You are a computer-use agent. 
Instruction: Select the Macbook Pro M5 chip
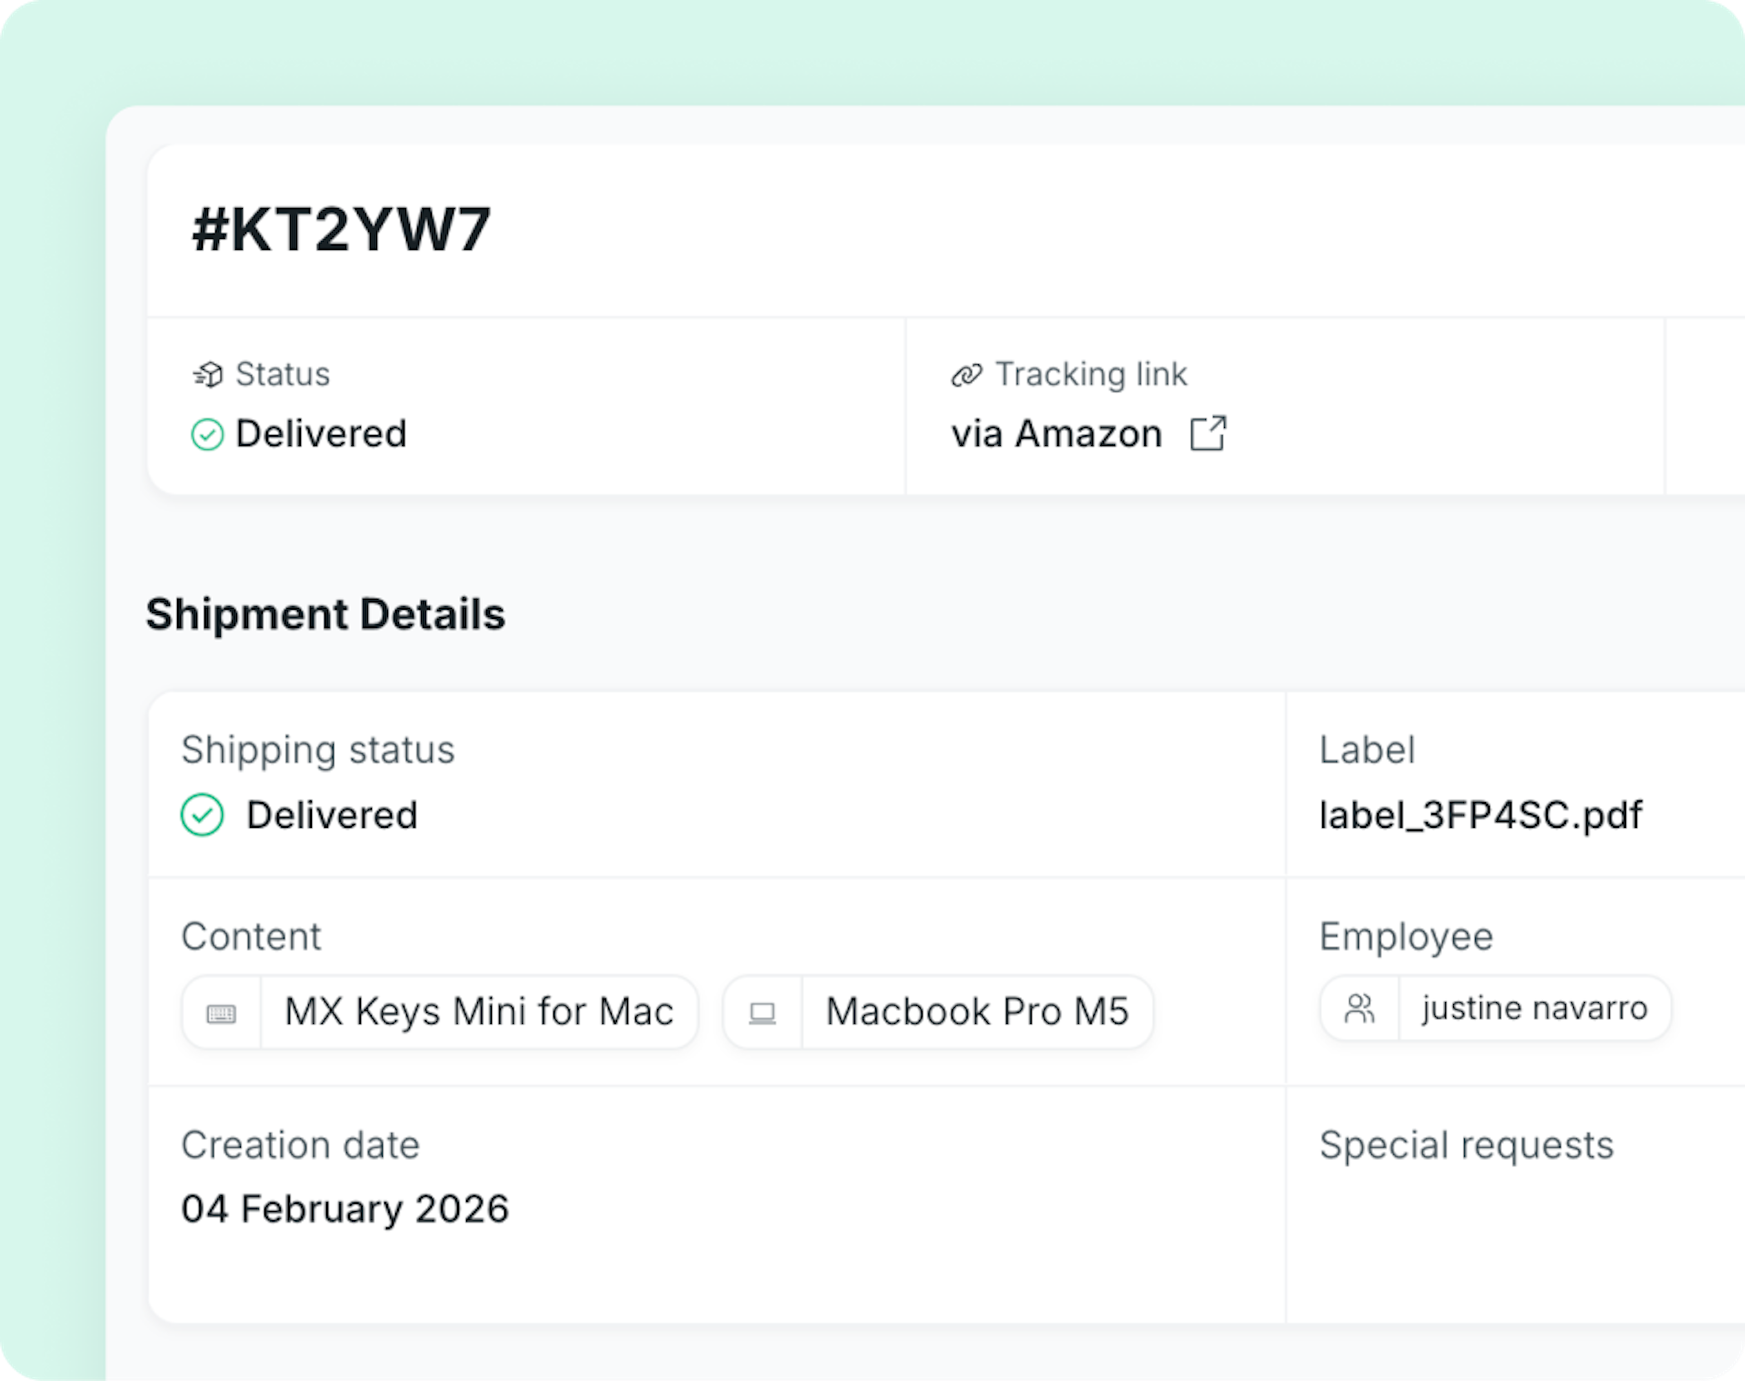coord(977,1012)
